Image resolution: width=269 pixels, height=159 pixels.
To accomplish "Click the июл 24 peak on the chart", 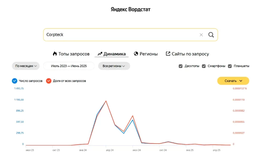I will point(133,116).
